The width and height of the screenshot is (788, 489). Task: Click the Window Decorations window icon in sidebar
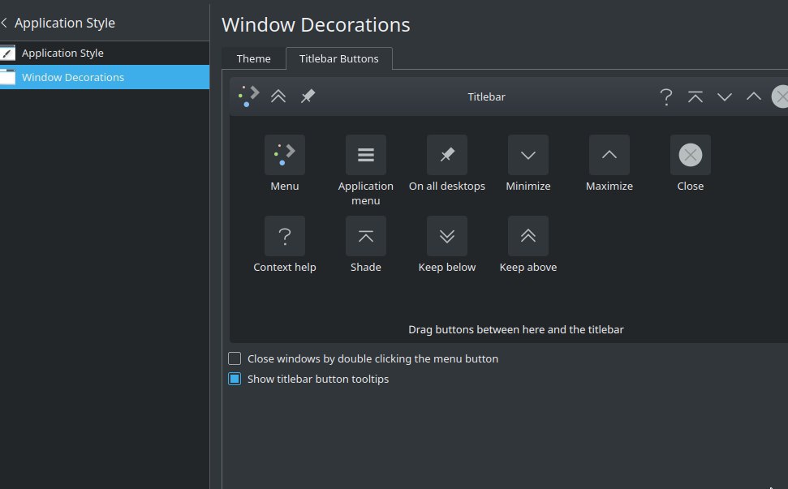coord(7,77)
